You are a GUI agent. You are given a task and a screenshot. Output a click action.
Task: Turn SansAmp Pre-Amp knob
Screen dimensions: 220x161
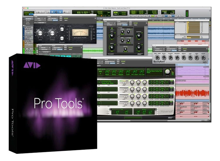[x=157, y=57]
